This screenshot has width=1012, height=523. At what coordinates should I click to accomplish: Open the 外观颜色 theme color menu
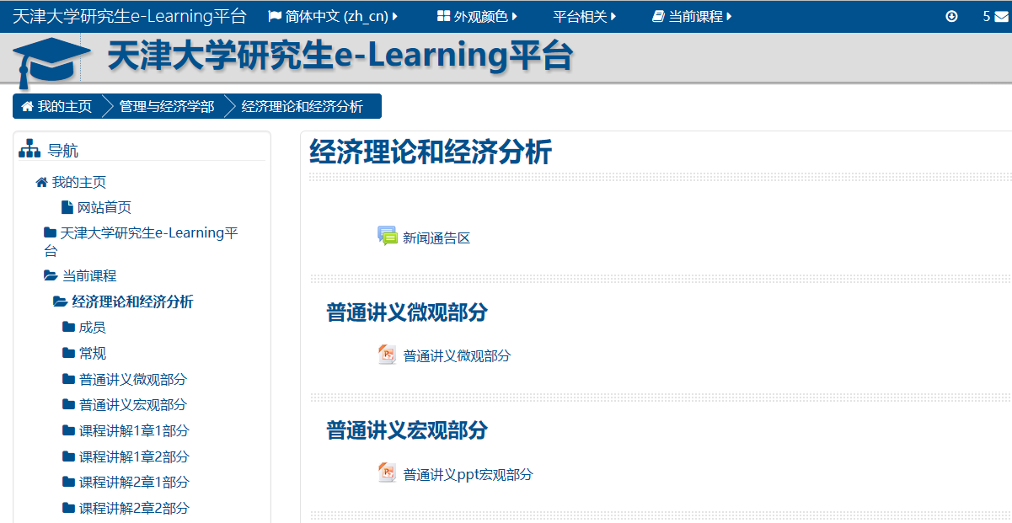pos(477,16)
